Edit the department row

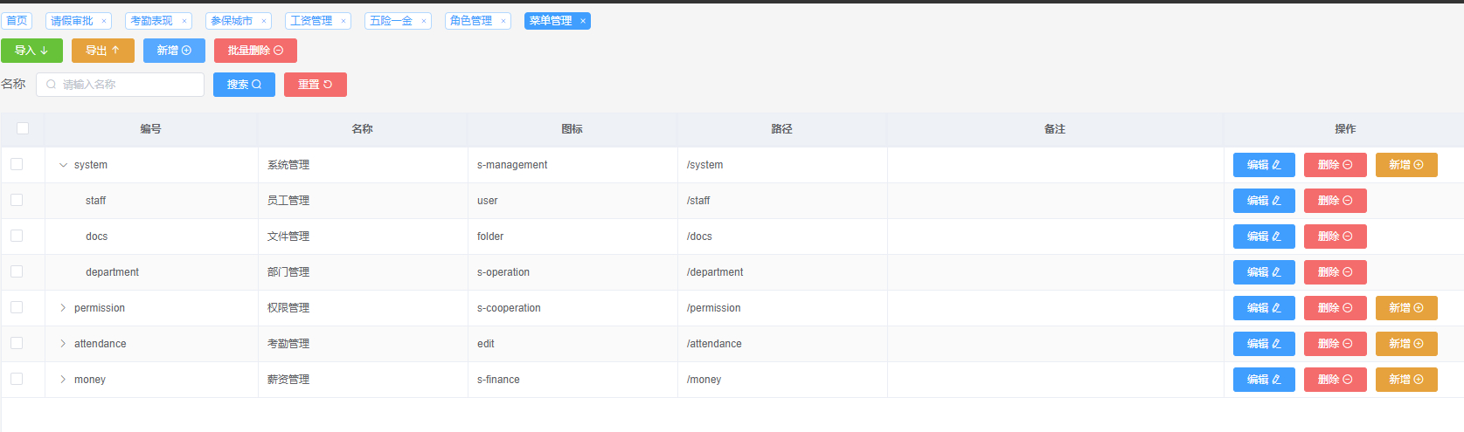(x=1264, y=272)
